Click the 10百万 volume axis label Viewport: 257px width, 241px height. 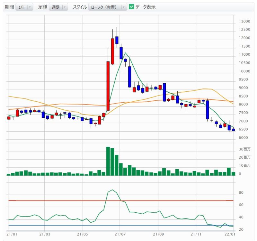244,165
